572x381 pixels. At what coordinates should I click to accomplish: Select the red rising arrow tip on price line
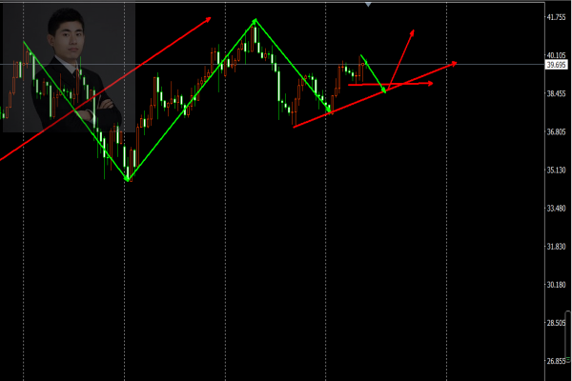point(454,64)
